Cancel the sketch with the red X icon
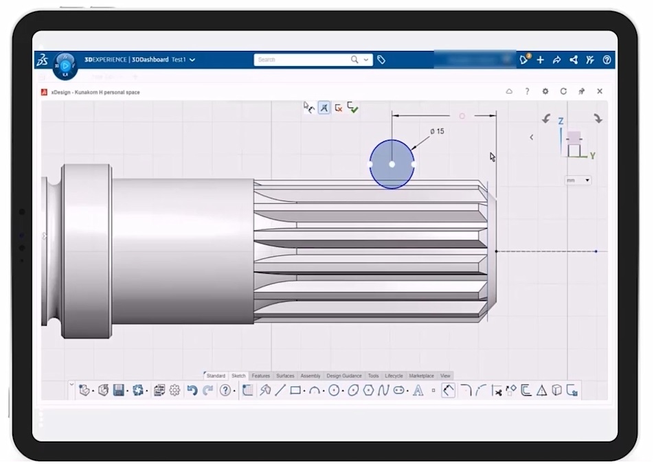 pyautogui.click(x=339, y=108)
